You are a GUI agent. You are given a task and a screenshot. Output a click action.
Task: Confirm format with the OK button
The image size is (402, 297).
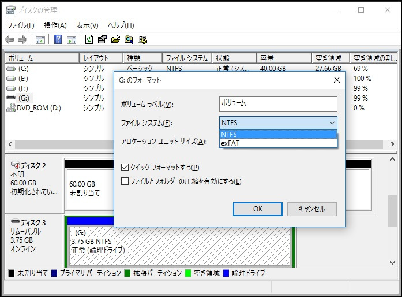258,209
